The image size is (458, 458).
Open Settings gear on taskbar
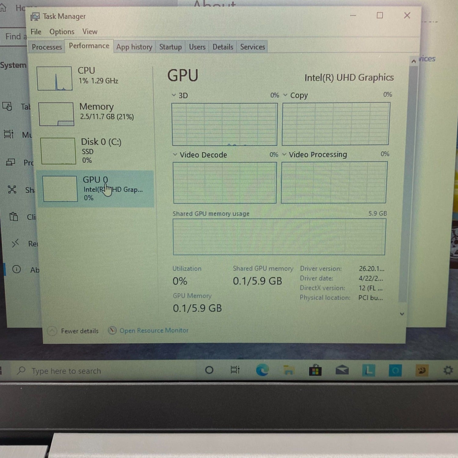coord(448,370)
